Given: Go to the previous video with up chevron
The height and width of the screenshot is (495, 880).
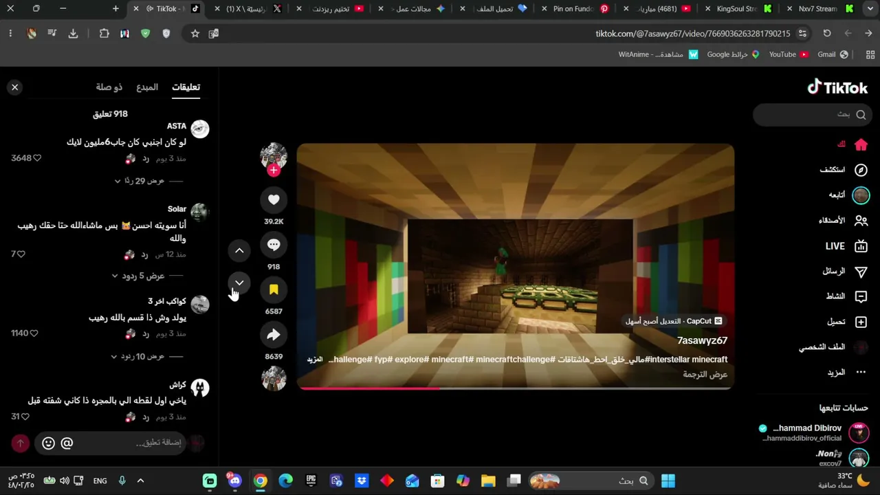Looking at the screenshot, I should 239,250.
